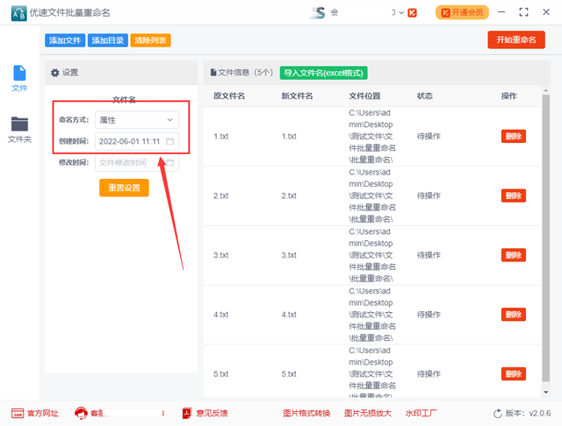Click new file name 3.txt cell
This screenshot has width=562, height=426.
pos(289,255)
